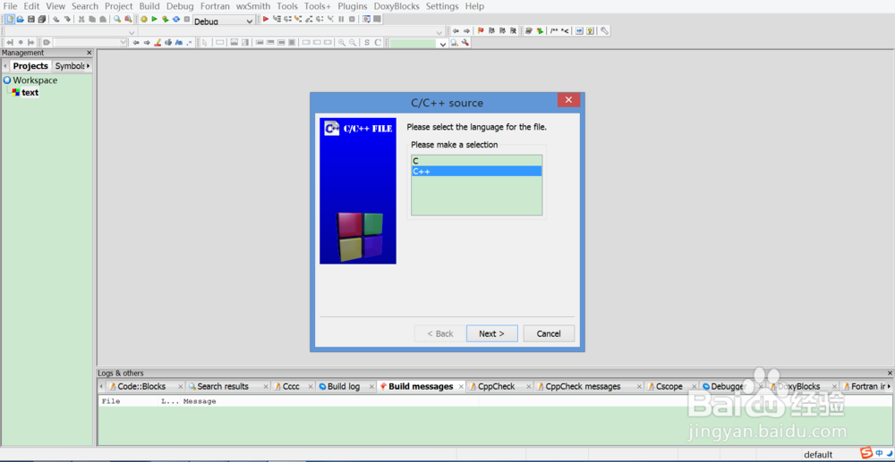The image size is (895, 462).
Task: Close the C/C++ source dialog with the red X
Action: [x=568, y=100]
